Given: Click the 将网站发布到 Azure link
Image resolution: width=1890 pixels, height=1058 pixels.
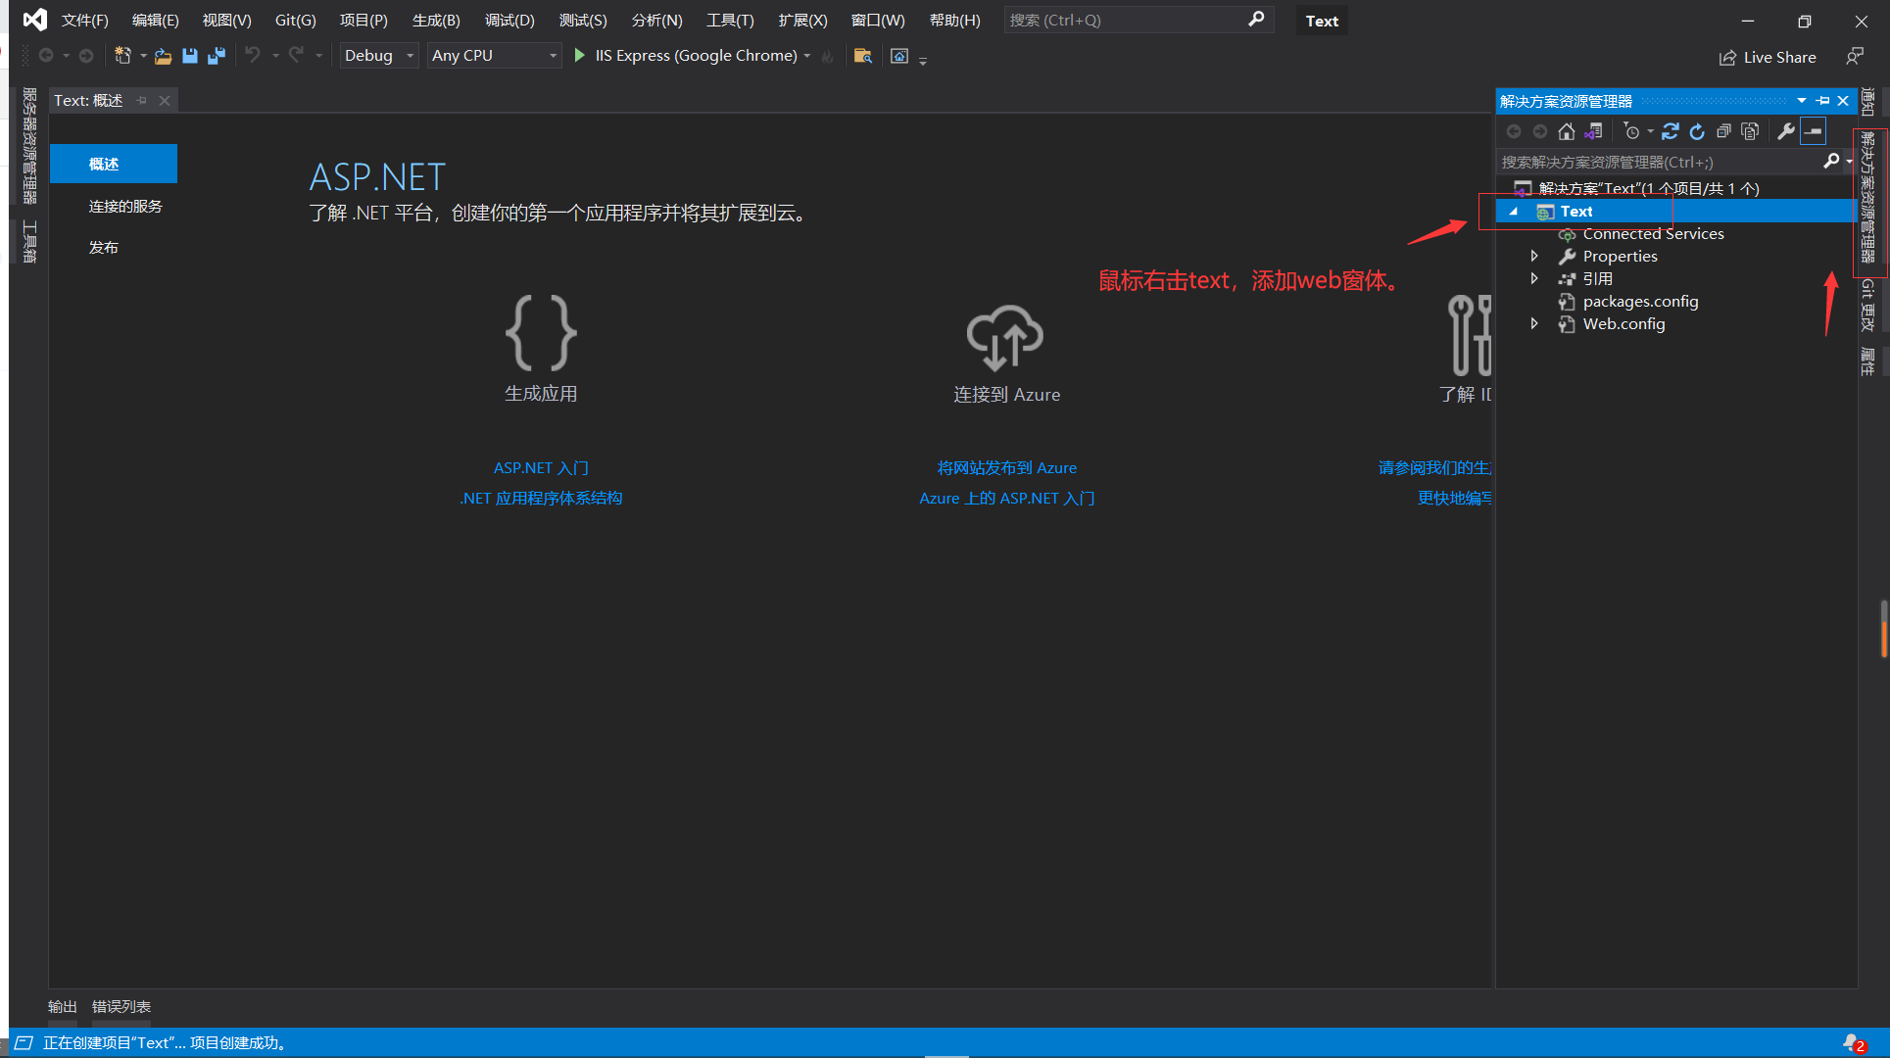Looking at the screenshot, I should point(1007,467).
